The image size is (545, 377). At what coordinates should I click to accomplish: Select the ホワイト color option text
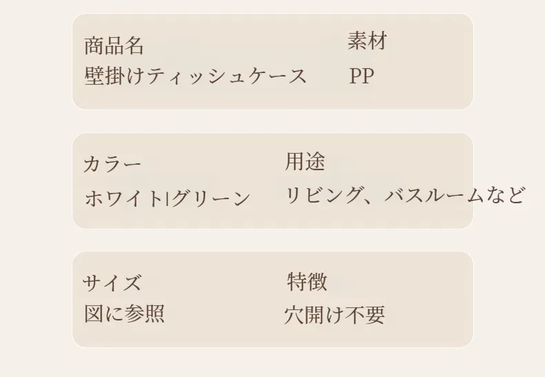point(124,198)
